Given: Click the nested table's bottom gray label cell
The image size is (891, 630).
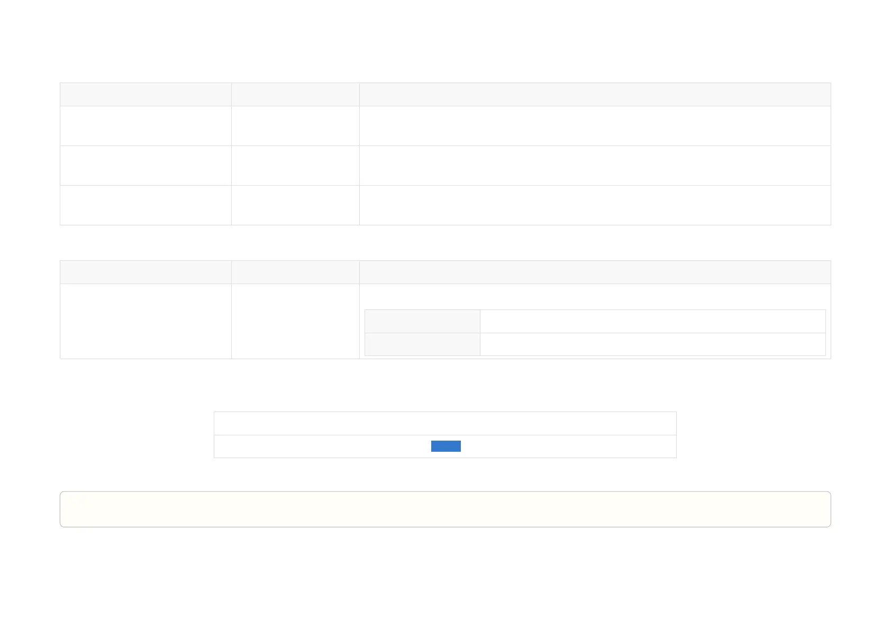Looking at the screenshot, I should [x=422, y=344].
